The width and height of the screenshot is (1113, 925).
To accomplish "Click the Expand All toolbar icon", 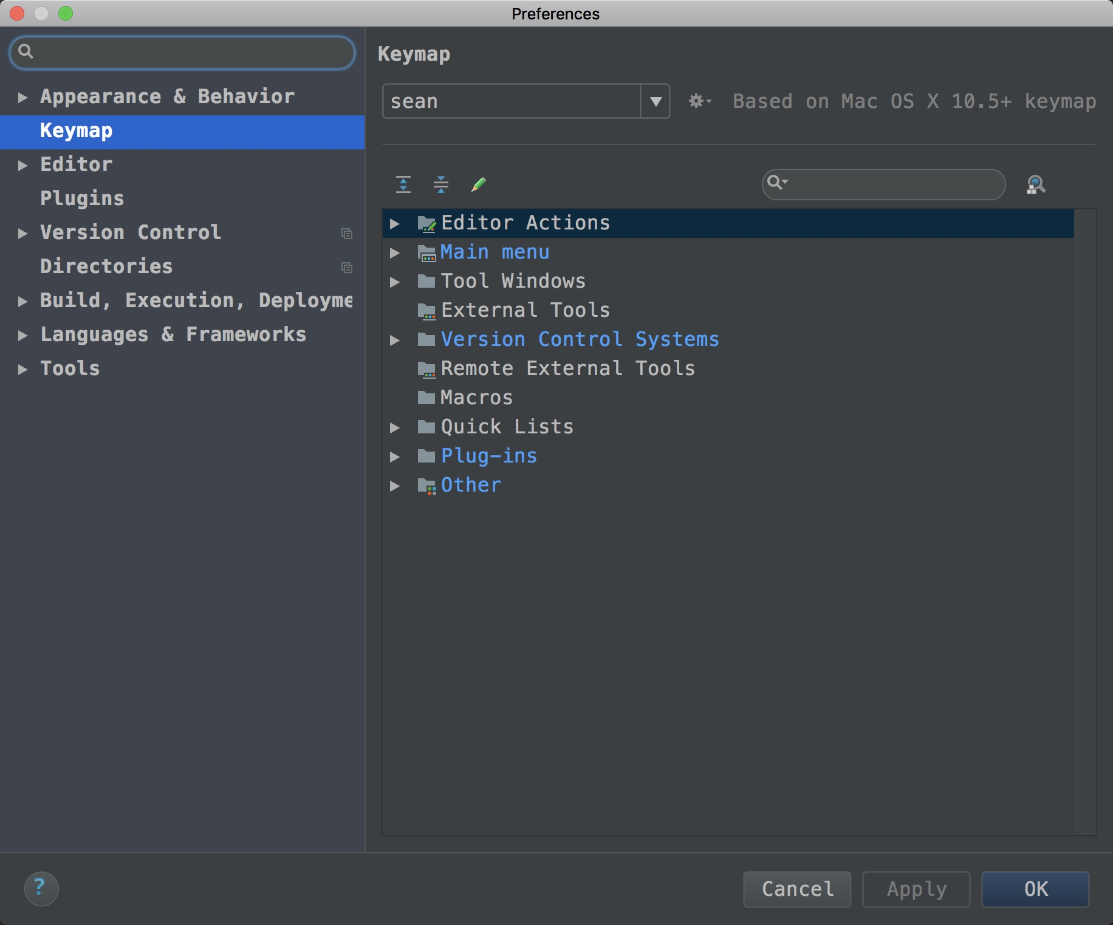I will [x=403, y=184].
